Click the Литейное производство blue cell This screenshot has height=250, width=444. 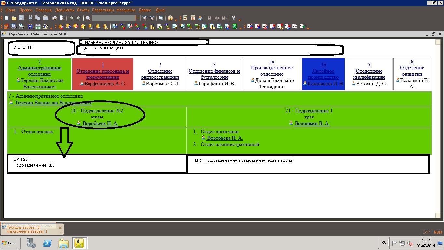(323, 74)
